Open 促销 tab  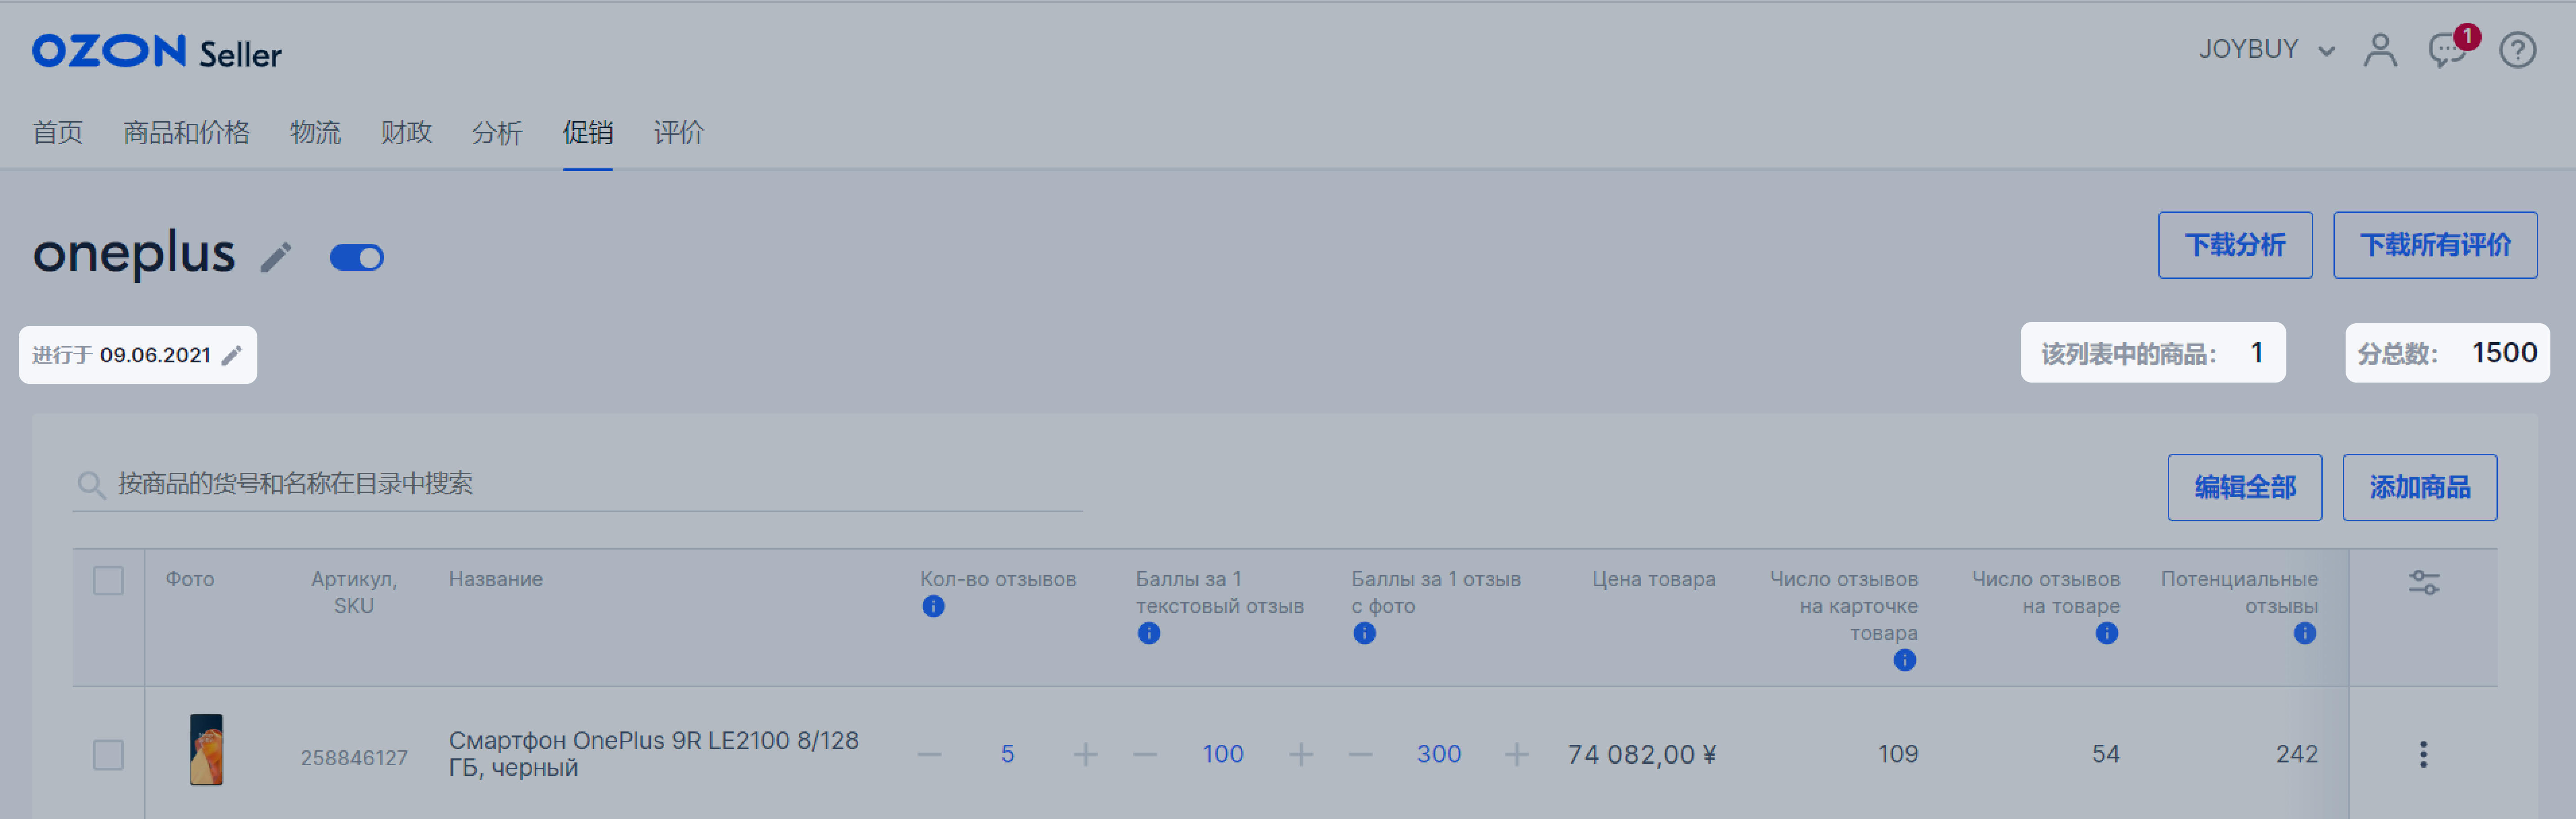click(588, 132)
